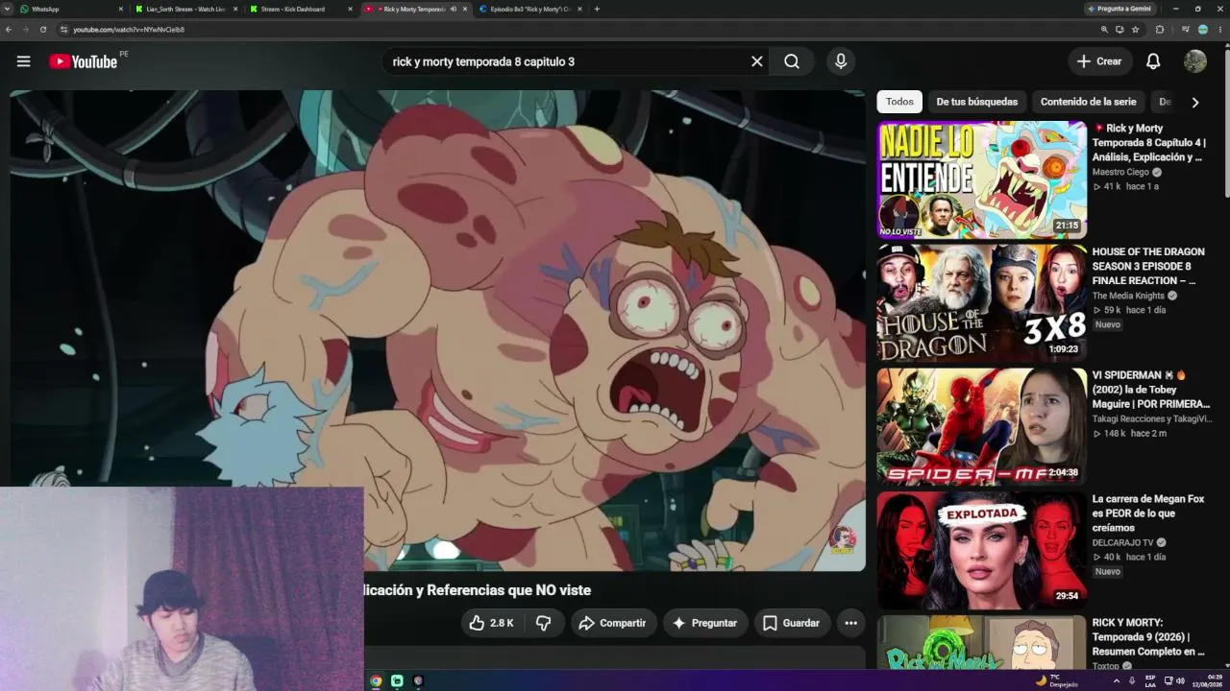Open a new browser tab
This screenshot has height=691, width=1230.
(597, 9)
